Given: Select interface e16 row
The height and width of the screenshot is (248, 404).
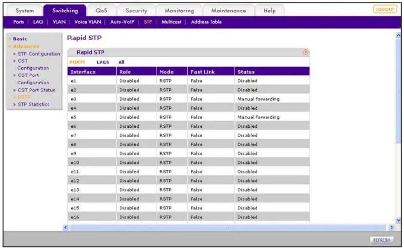Looking at the screenshot, I should coord(189,217).
